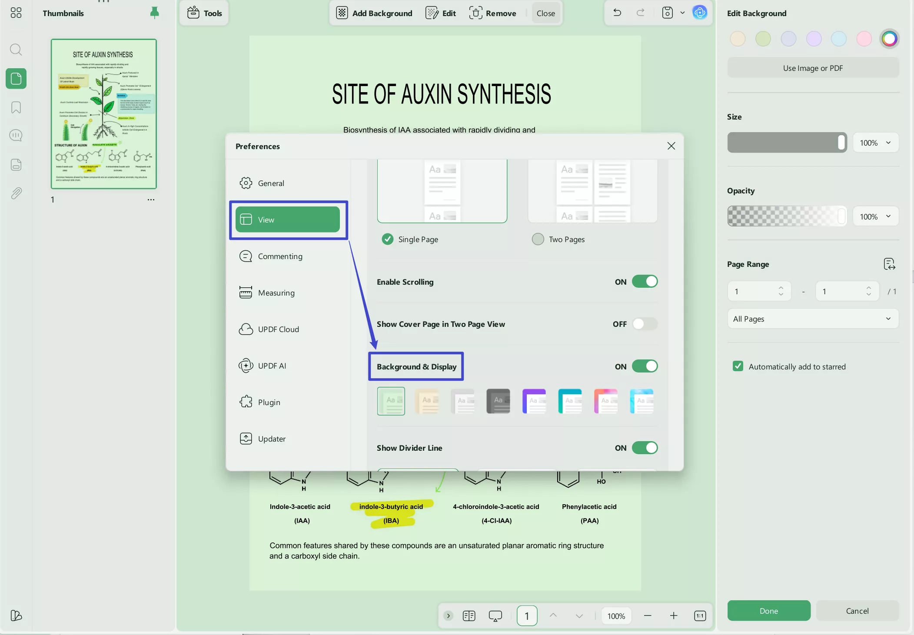This screenshot has height=635, width=914.
Task: Switch to UPDF Cloud preferences
Action: pyautogui.click(x=278, y=329)
